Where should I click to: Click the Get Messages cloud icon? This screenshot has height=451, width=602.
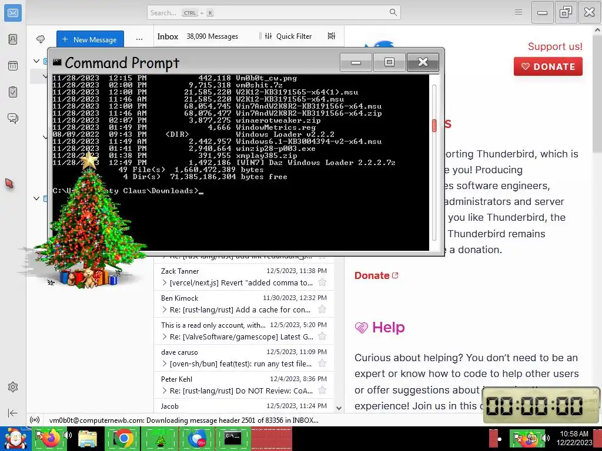[x=41, y=39]
